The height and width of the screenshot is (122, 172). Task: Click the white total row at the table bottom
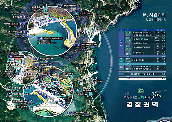pos(142,79)
